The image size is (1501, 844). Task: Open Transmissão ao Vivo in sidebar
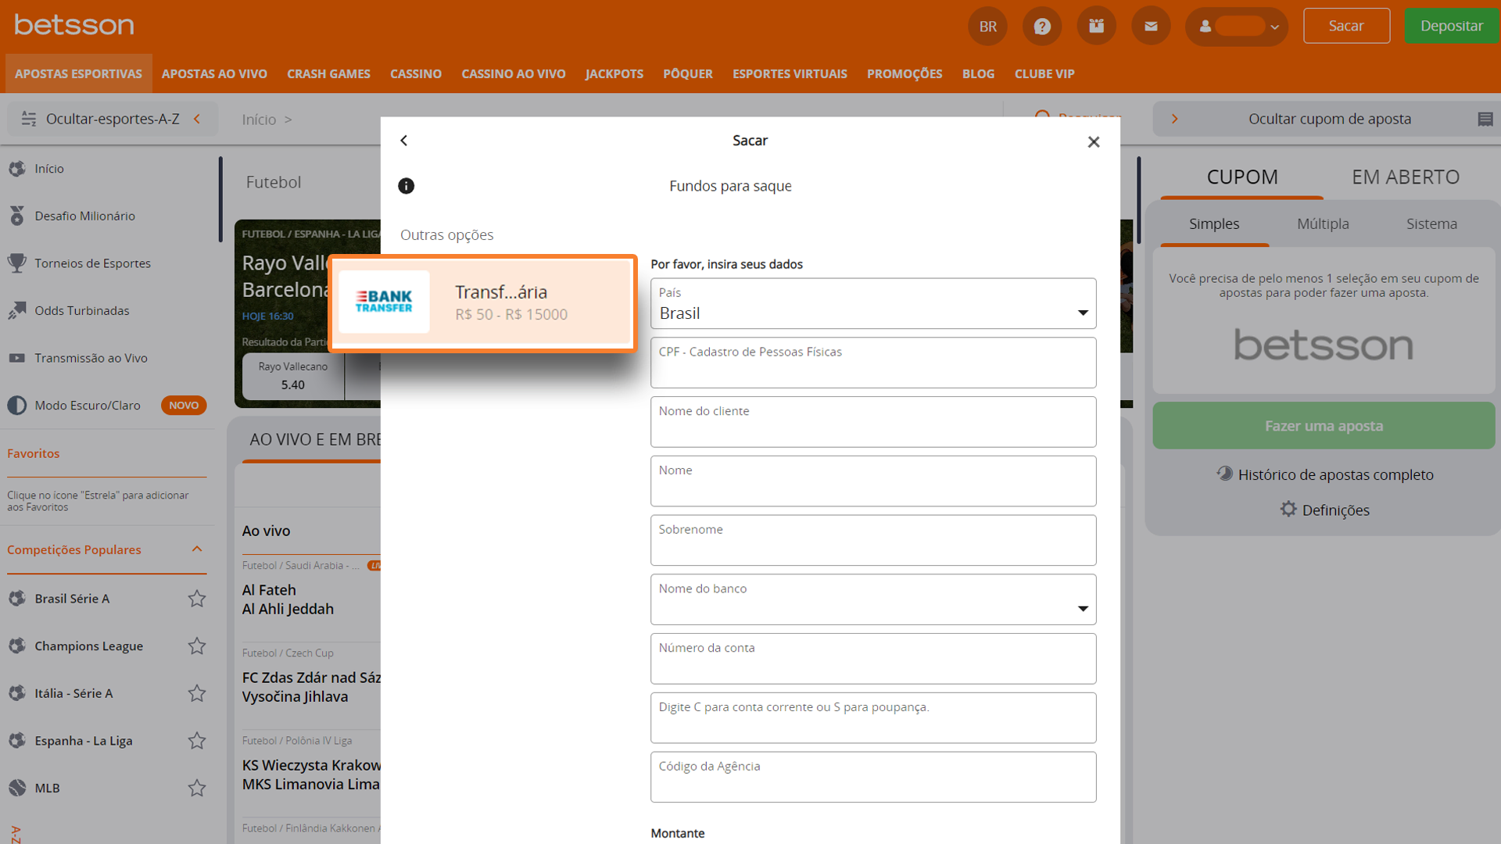pos(91,358)
